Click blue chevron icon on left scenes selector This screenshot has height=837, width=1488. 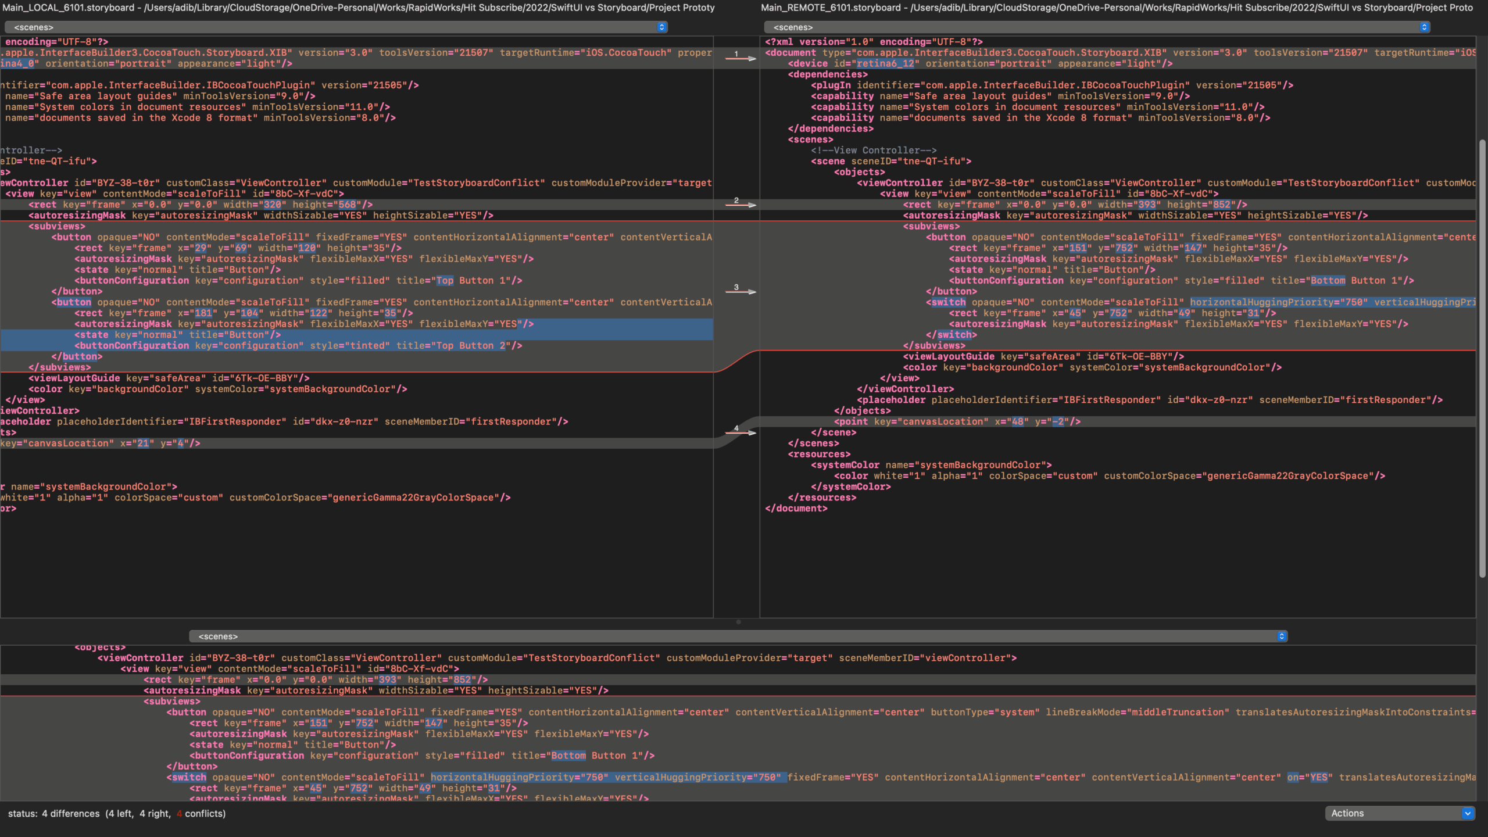pyautogui.click(x=662, y=27)
